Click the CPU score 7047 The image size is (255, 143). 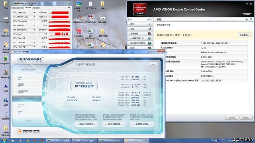click(x=96, y=100)
